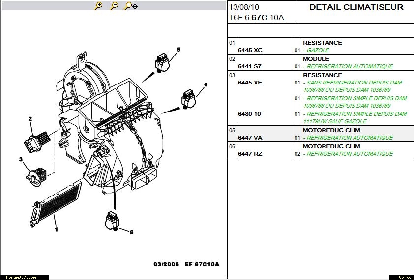The height and width of the screenshot is (280, 414).
Task: Select part number 6447 VA row
Action: [x=250, y=138]
